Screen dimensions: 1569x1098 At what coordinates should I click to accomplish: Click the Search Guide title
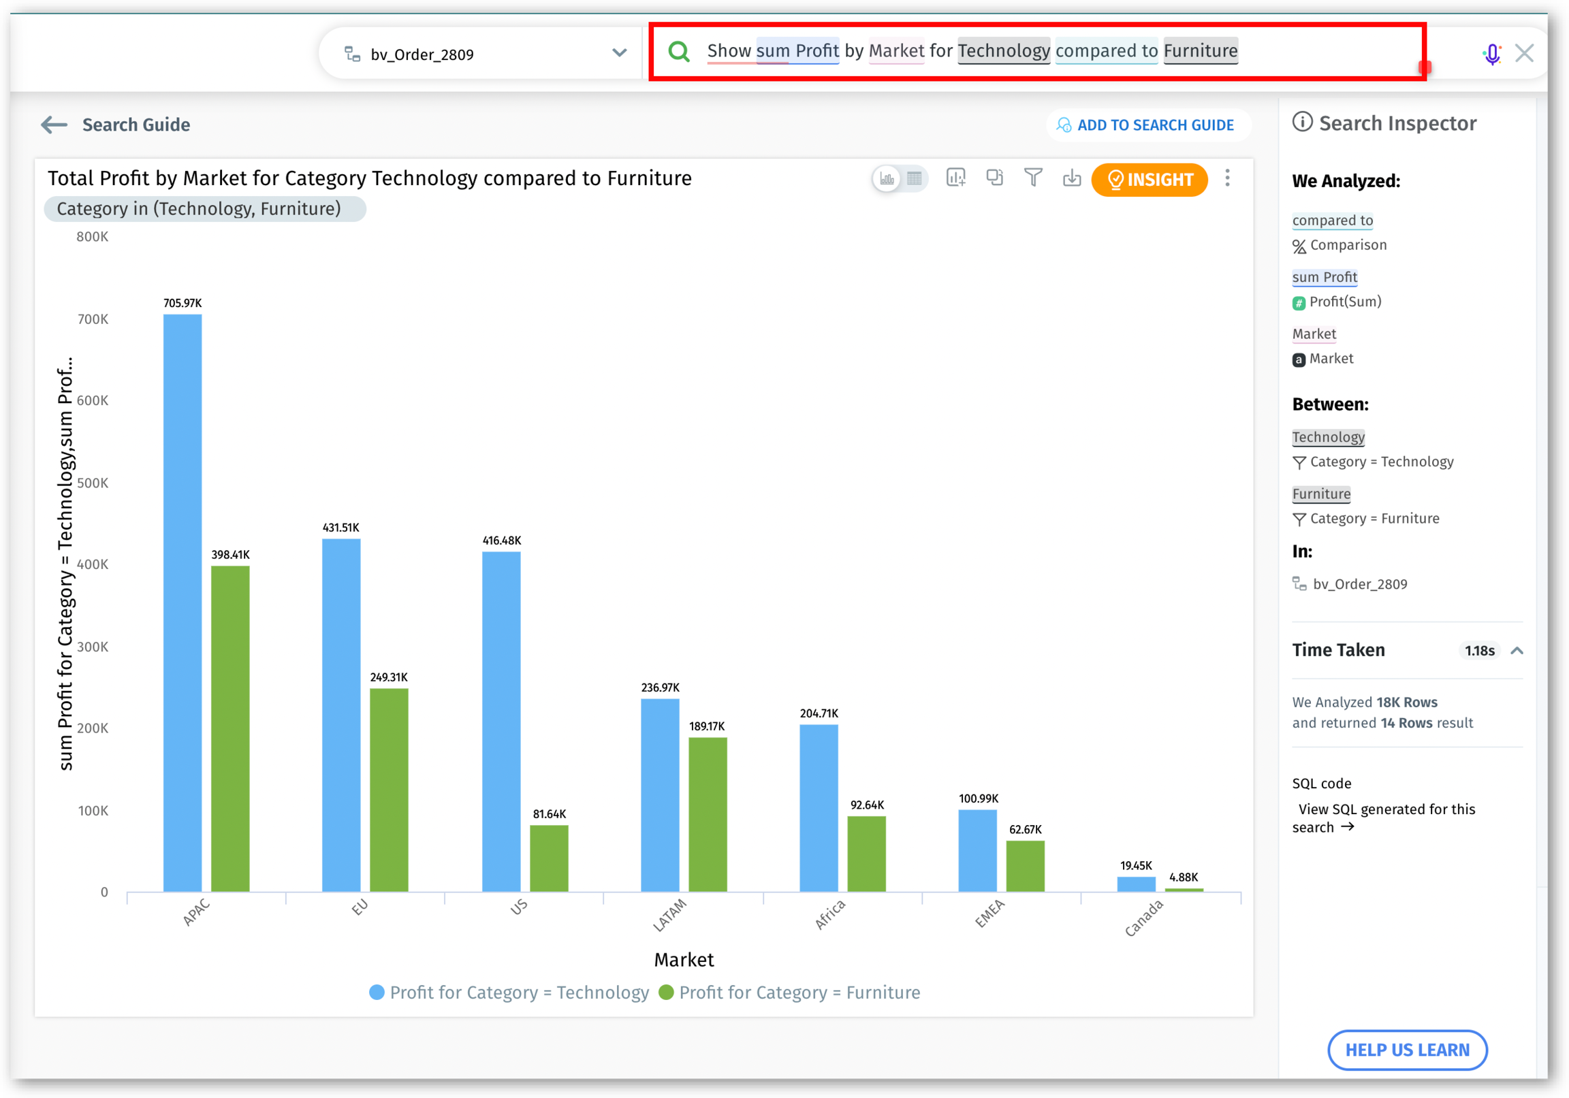click(136, 125)
